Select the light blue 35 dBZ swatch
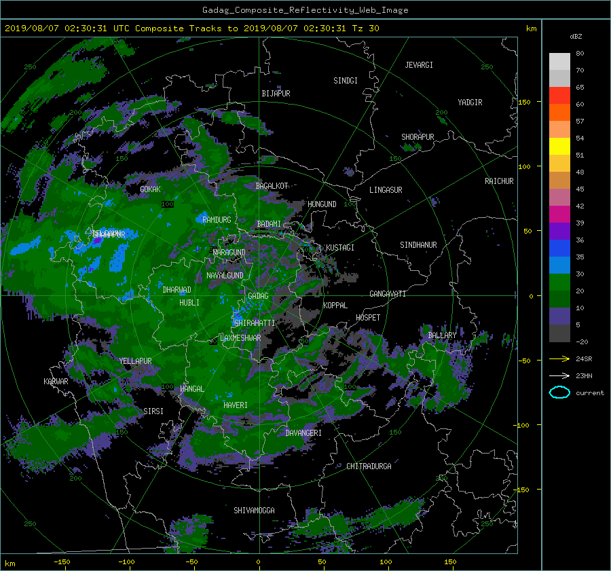 coord(559,265)
